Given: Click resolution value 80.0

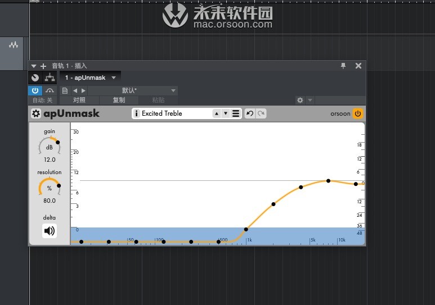Looking at the screenshot, I should point(50,201).
